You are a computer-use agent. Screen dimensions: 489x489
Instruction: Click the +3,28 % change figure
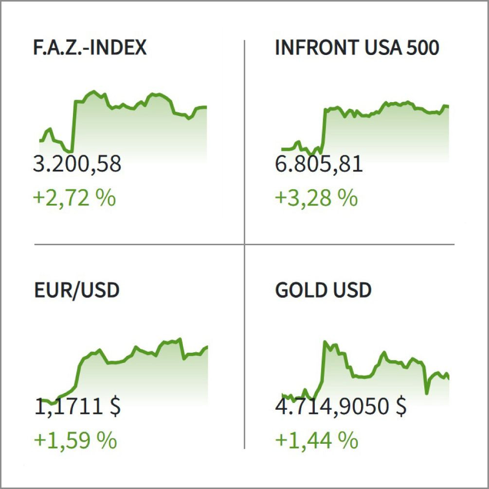click(x=316, y=199)
